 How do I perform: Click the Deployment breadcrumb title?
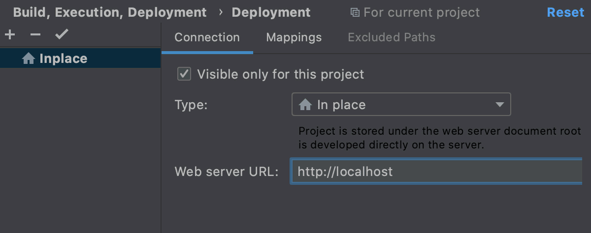coord(271,12)
